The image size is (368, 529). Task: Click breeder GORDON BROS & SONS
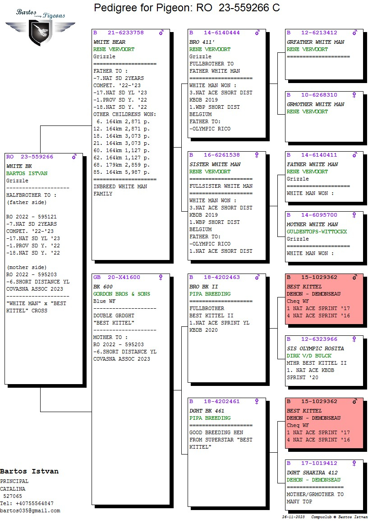pos(122,294)
